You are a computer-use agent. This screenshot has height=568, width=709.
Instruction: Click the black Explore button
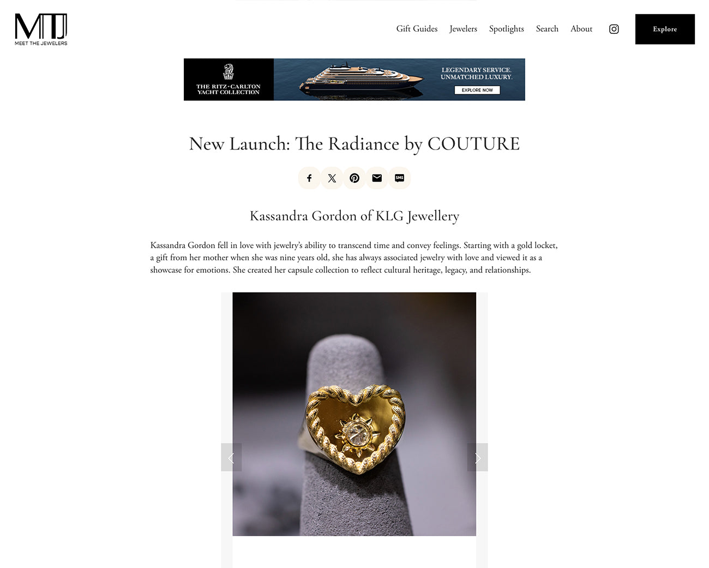click(665, 29)
